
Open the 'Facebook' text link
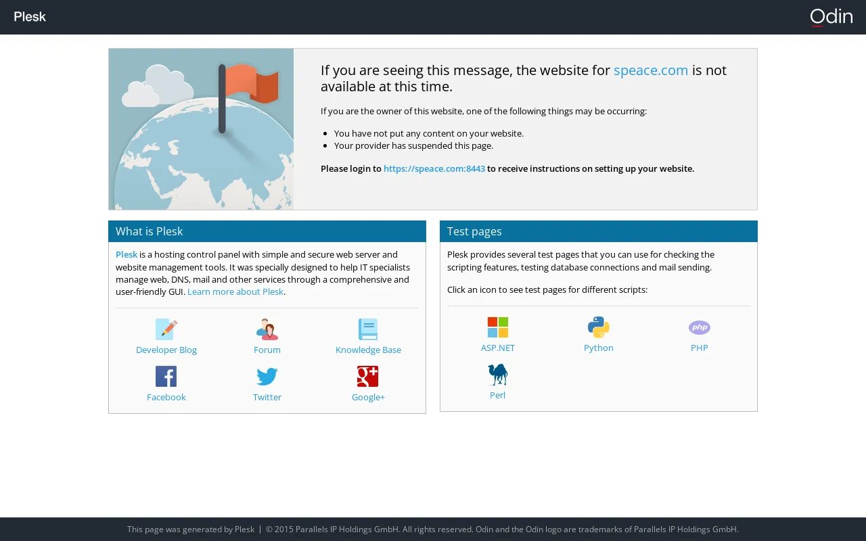click(166, 398)
